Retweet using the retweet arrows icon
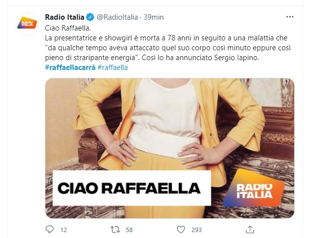Screen dimensions: 309x238 [x=115, y=230]
